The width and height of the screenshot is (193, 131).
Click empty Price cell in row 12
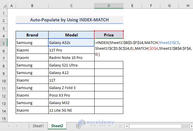(x=109, y=95)
